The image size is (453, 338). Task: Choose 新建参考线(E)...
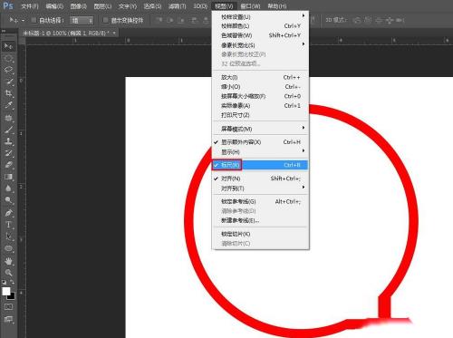pyautogui.click(x=260, y=220)
